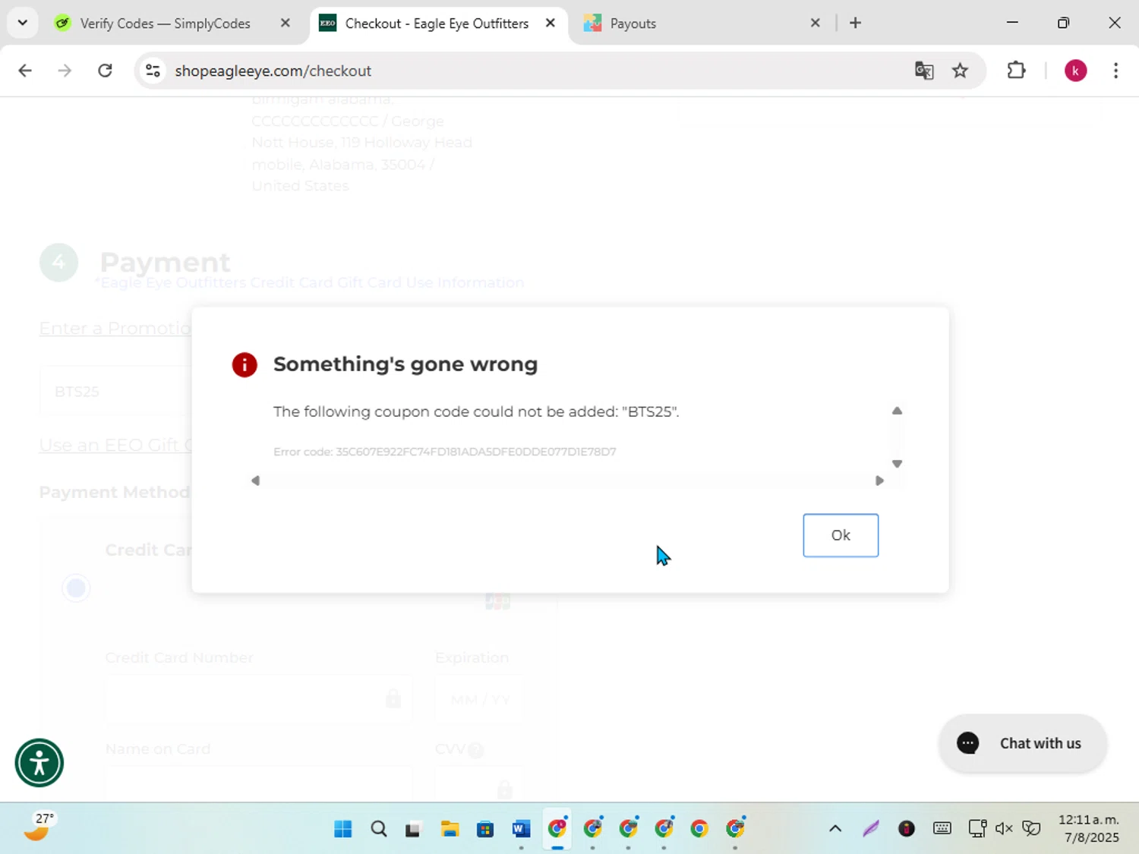Viewport: 1139px width, 854px height.
Task: View site information icon in address bar
Action: pyautogui.click(x=153, y=71)
